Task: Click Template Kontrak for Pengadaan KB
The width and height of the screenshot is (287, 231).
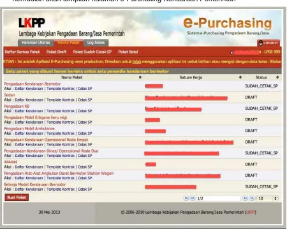Action: pos(61,111)
